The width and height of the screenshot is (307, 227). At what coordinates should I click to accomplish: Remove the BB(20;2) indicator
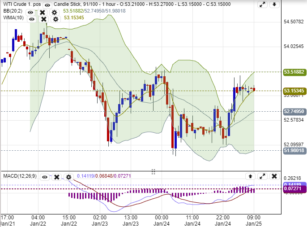(x=42, y=12)
